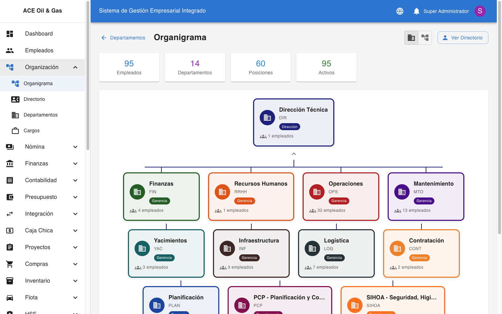
Task: Expand the Contabilidad sidebar menu
Action: point(41,180)
